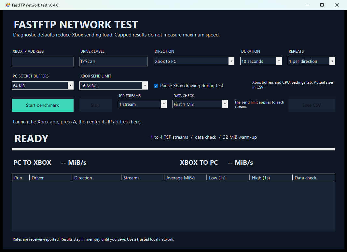Screen dimensions: 347x252
Task: Click 'The send limit applies to each stream' note
Action: [259, 104]
